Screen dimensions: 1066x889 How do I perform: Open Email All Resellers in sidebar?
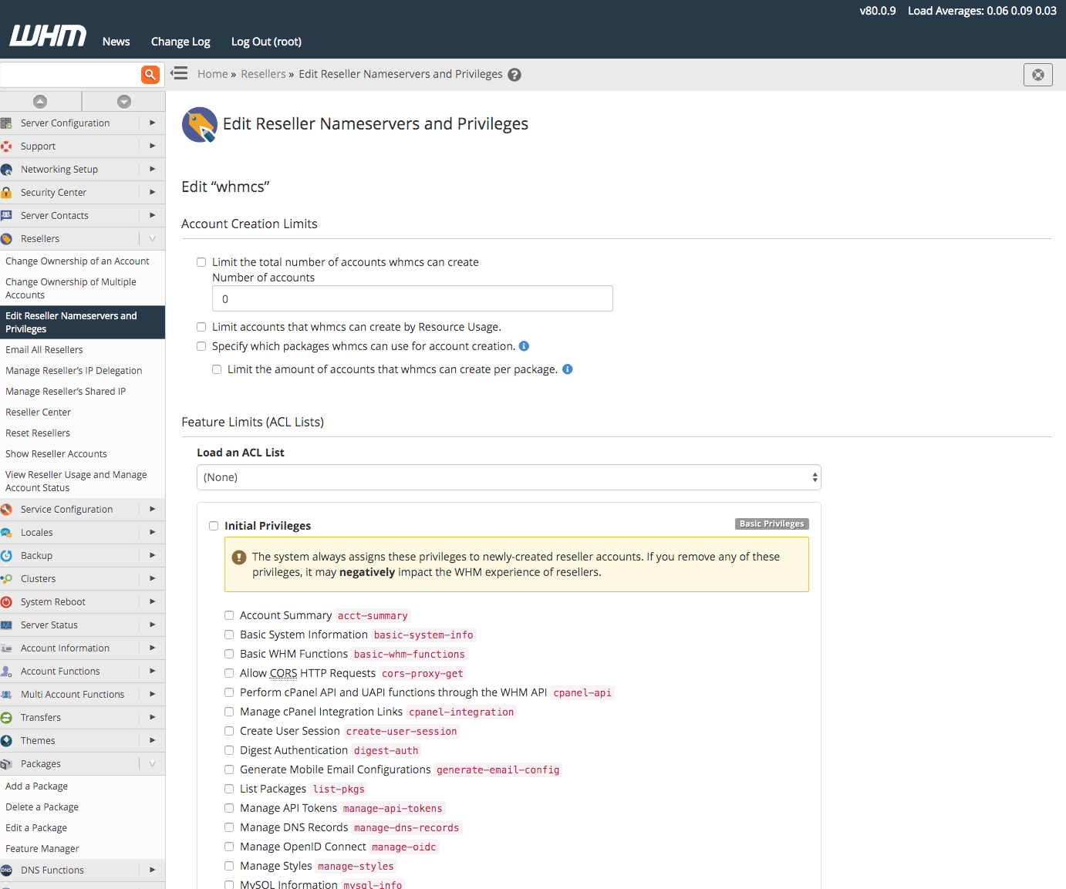tap(44, 350)
